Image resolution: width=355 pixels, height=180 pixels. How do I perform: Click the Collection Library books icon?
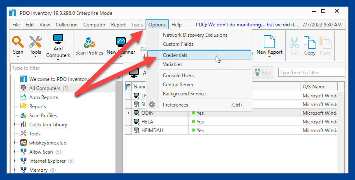coord(24,124)
